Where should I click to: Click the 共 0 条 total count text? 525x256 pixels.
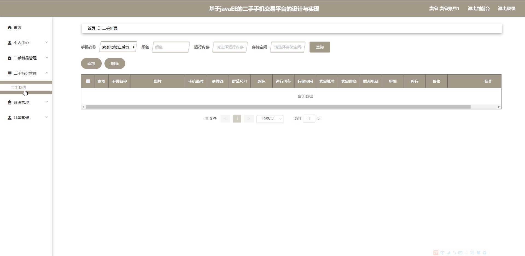[x=211, y=119]
